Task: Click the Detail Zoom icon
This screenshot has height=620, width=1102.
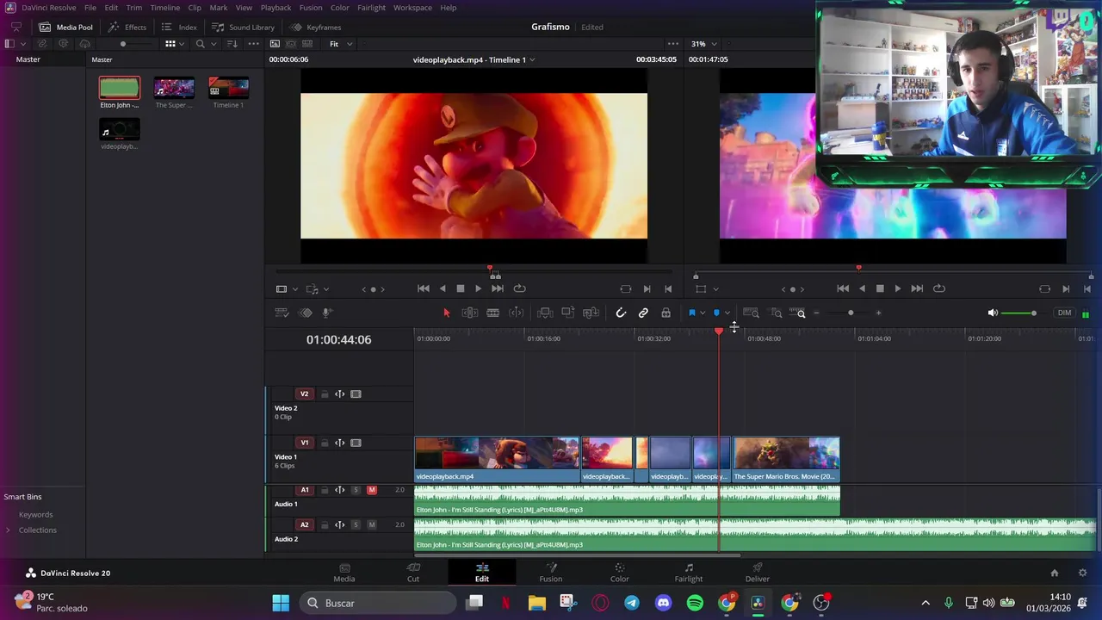Action: coord(776,313)
